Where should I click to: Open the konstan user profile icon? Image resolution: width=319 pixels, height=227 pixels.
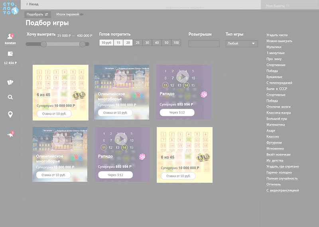[10, 37]
